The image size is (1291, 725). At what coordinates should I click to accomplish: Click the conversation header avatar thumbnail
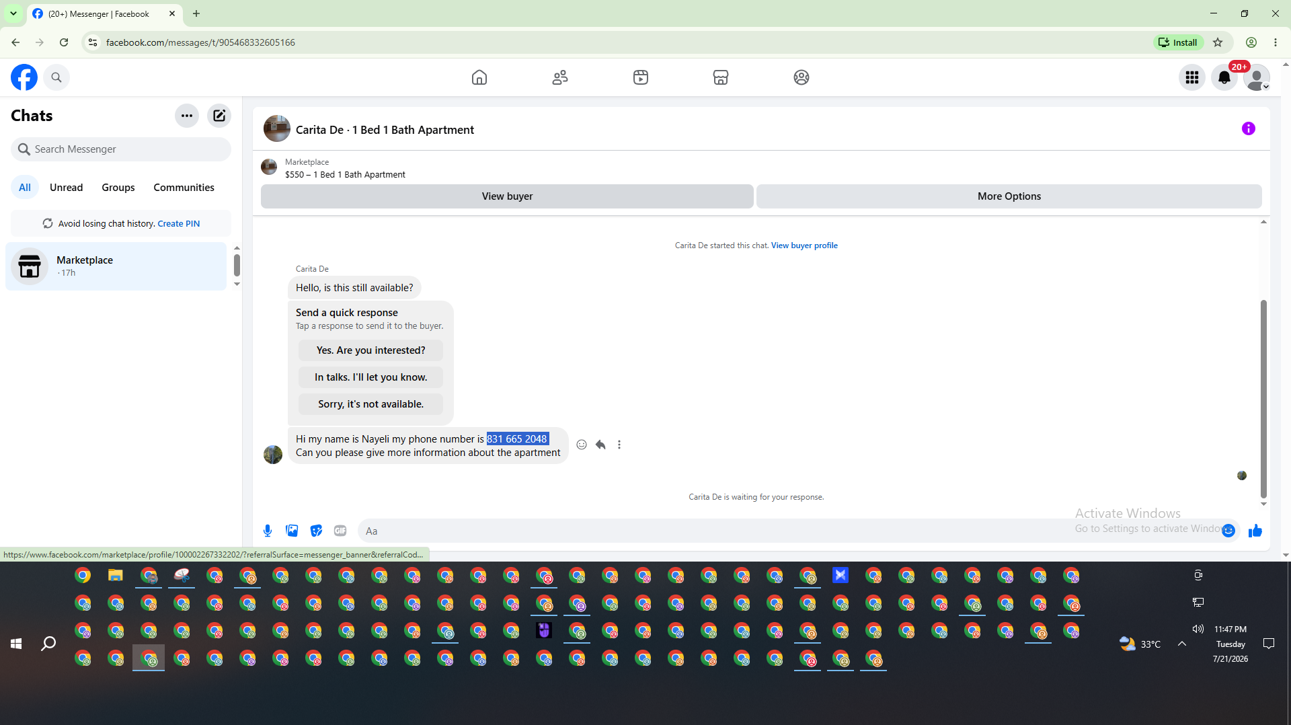pos(276,128)
